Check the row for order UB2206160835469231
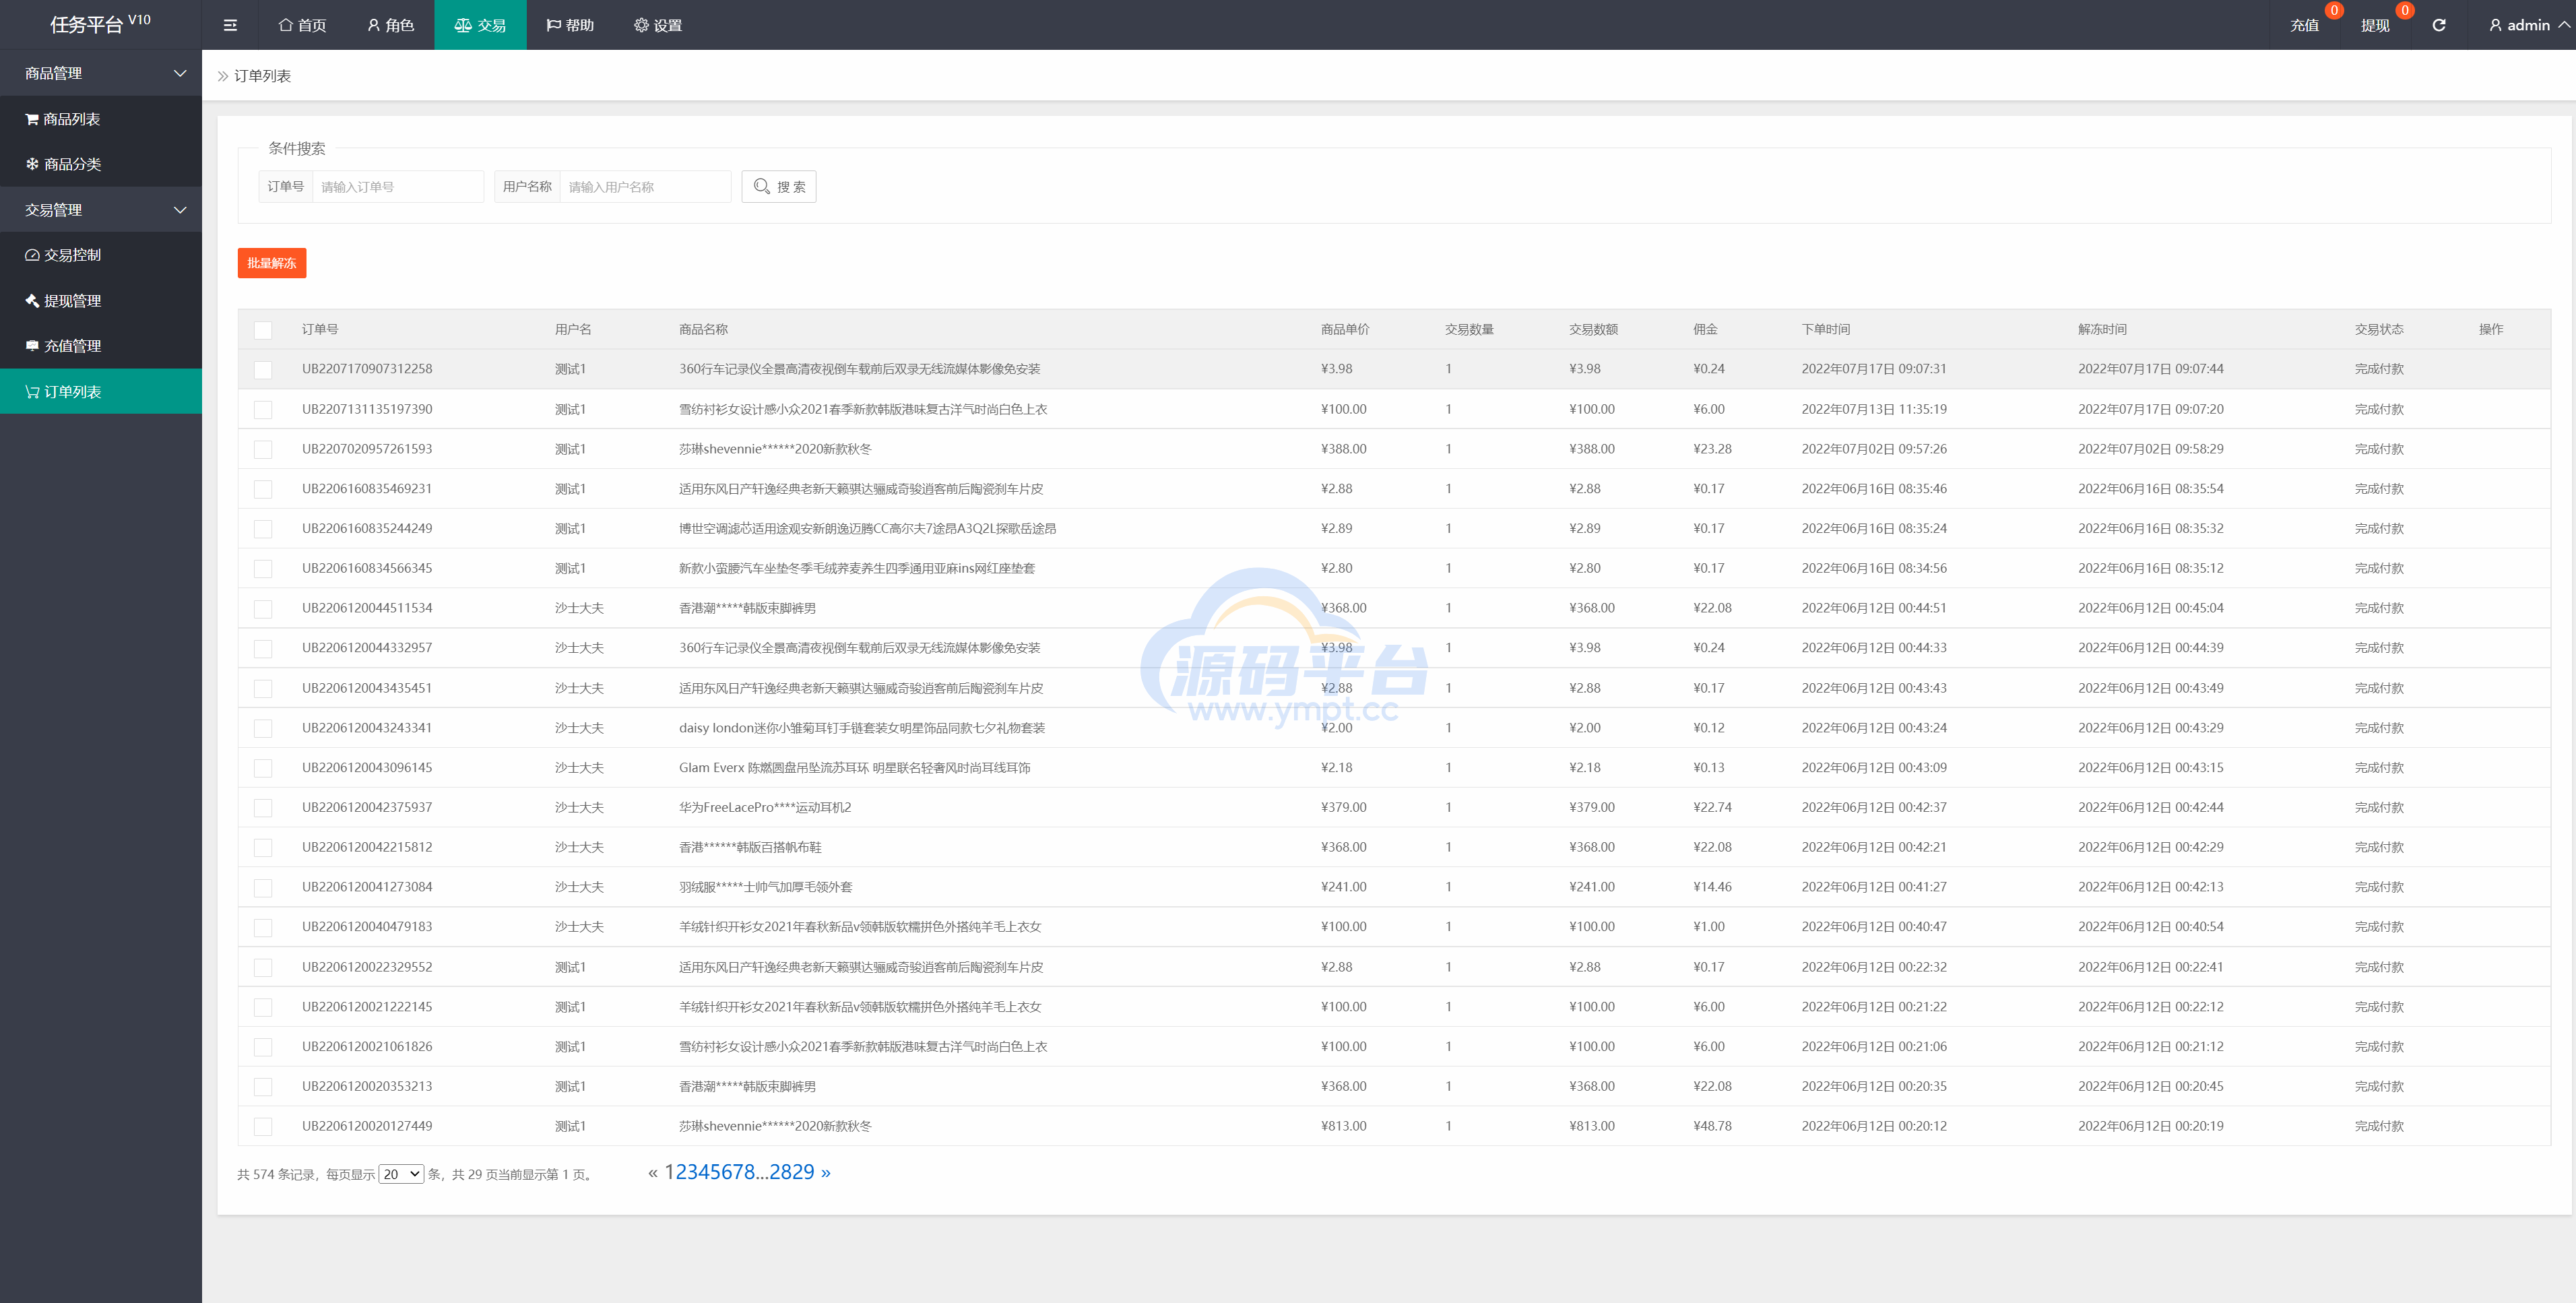Screen dimensions: 2576x1303 (x=263, y=489)
